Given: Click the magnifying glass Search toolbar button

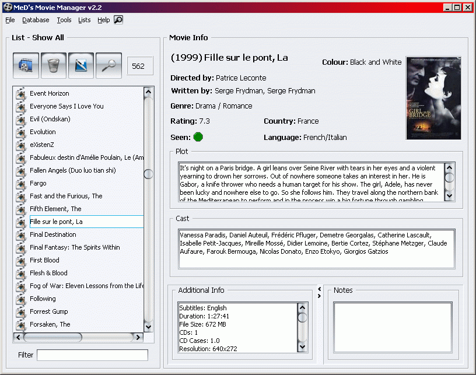Looking at the screenshot, I should tap(108, 65).
